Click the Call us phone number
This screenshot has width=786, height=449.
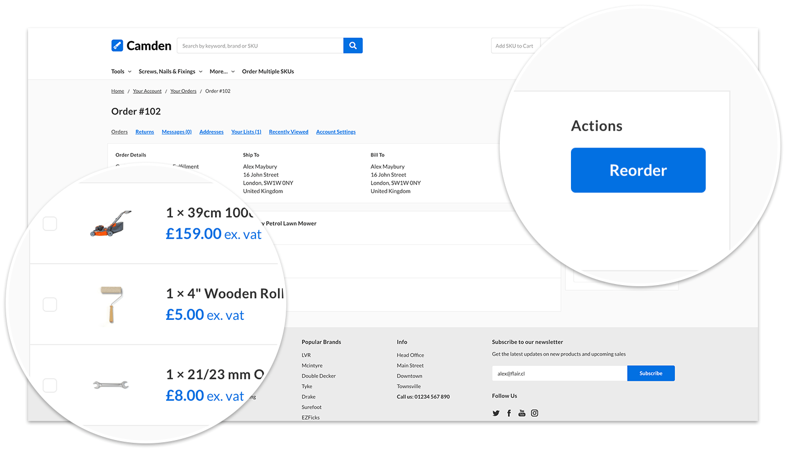(423, 397)
